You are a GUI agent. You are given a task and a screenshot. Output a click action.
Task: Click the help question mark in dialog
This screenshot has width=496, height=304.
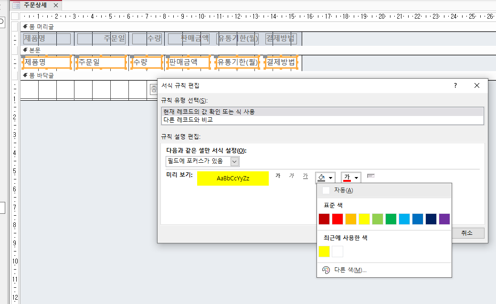click(455, 85)
